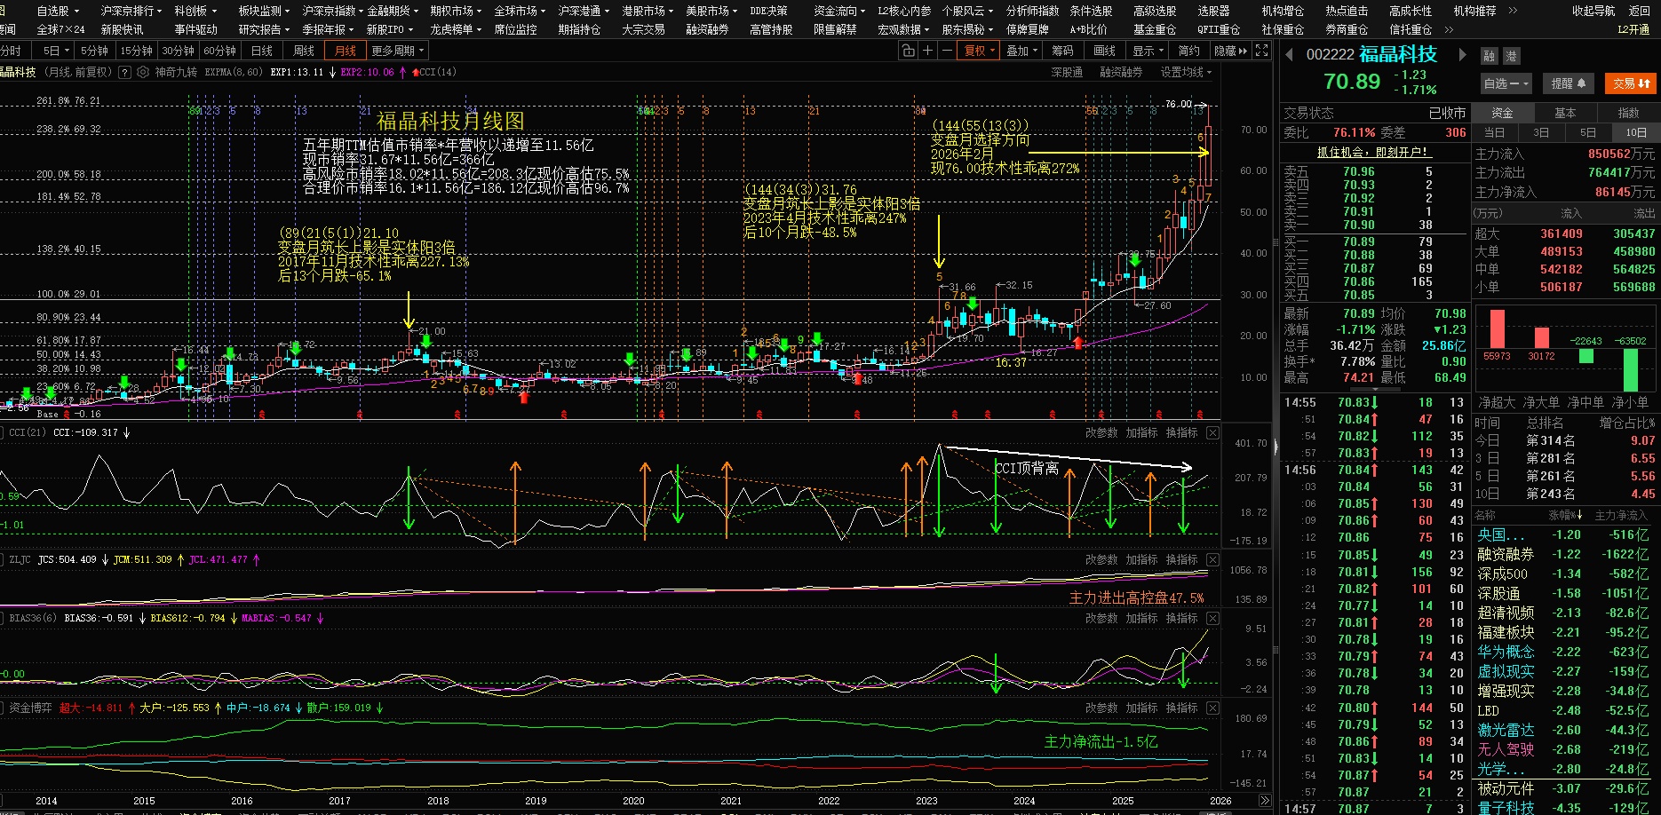
Task: Select the 基本 tab
Action: pyautogui.click(x=1565, y=113)
